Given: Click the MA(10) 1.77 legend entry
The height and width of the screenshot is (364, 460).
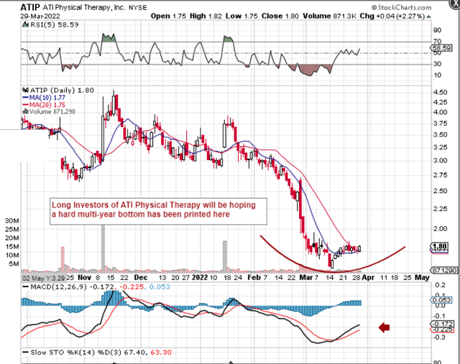Looking at the screenshot, I should 47,98.
